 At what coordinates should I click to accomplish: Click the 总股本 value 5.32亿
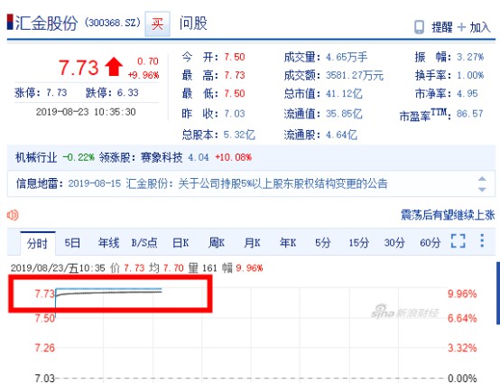[x=239, y=135]
